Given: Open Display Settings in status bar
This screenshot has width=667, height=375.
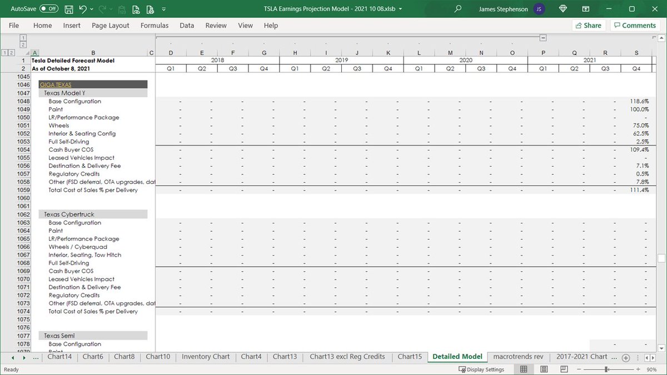Looking at the screenshot, I should coord(481,369).
